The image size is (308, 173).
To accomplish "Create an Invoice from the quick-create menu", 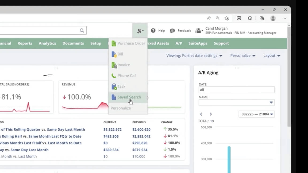I will [114, 65].
